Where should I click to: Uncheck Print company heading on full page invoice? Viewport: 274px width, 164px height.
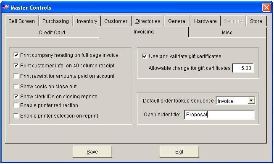click(x=16, y=55)
